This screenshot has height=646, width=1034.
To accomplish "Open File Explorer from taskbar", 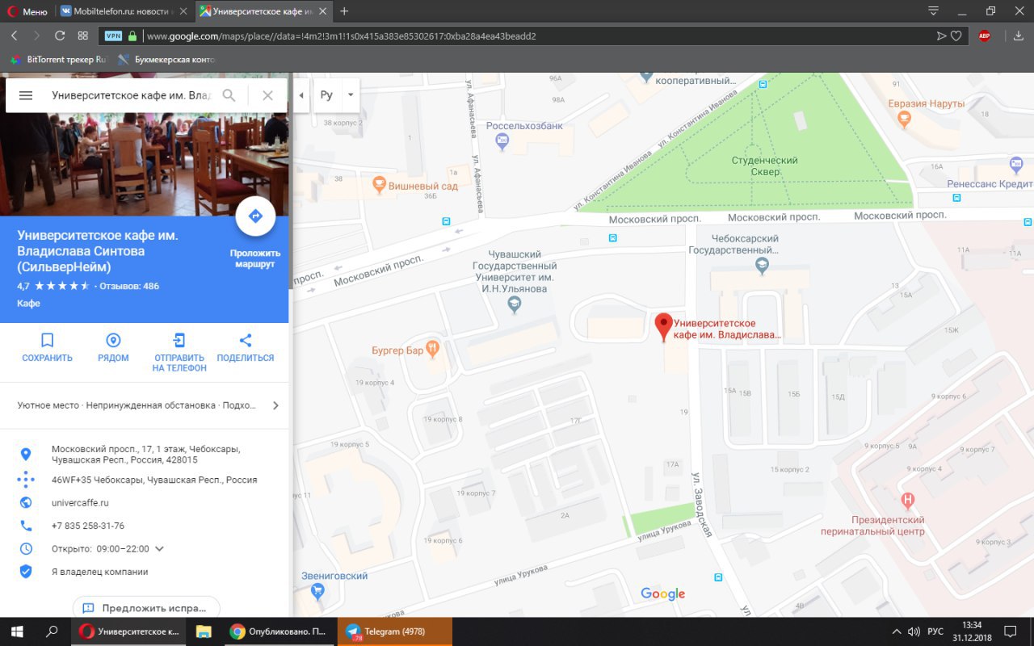I will point(204,631).
